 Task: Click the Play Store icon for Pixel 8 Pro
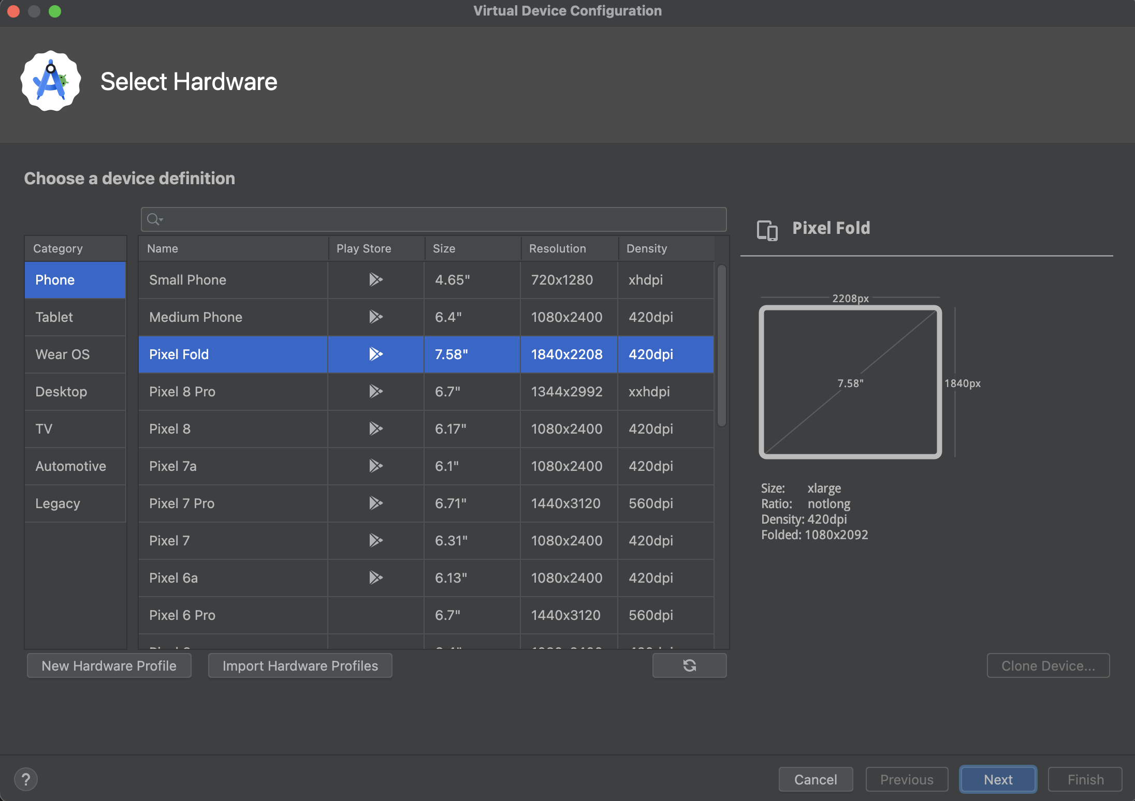tap(374, 392)
